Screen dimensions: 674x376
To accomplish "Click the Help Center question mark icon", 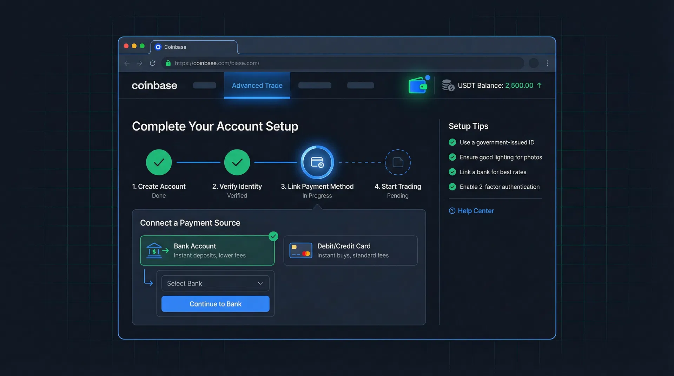I will [452, 210].
